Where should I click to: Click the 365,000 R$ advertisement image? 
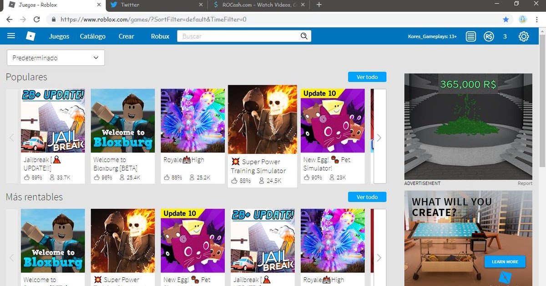click(468, 127)
